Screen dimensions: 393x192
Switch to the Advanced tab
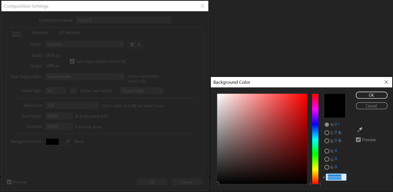(x=40, y=33)
